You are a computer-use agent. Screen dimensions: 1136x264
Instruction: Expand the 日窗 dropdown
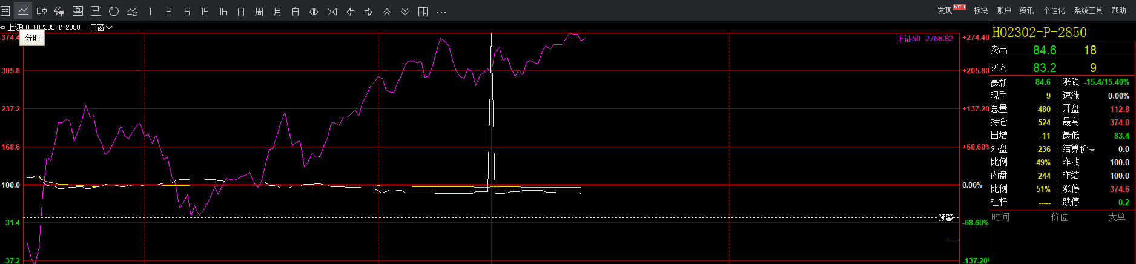point(101,27)
